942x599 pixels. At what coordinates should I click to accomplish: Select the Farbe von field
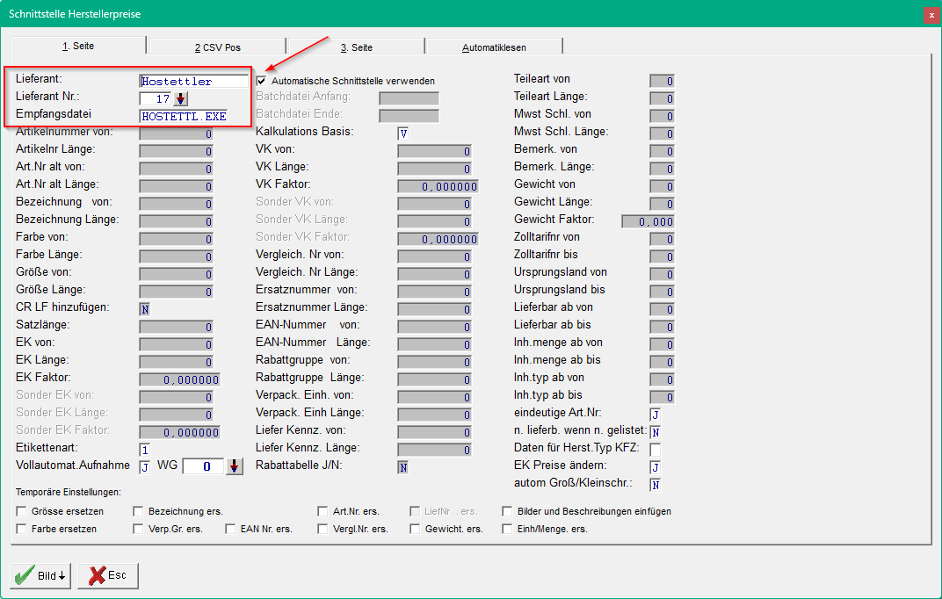pos(176,239)
